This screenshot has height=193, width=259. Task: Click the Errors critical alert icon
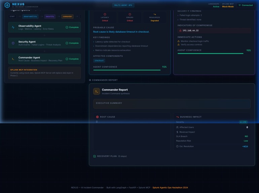click(130, 14)
